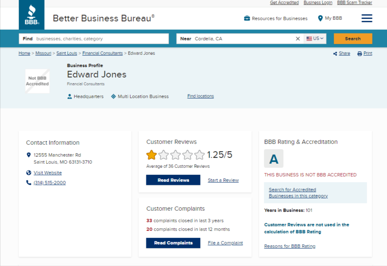The image size is (387, 266).
Task: Click the Multi Location Business diamond icon
Action: [113, 97]
